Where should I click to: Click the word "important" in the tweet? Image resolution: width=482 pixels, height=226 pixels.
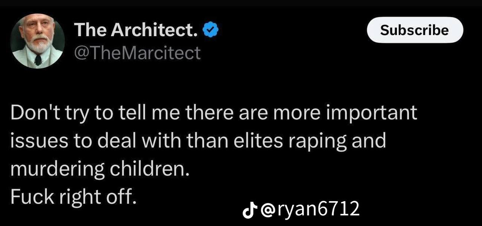(x=372, y=113)
